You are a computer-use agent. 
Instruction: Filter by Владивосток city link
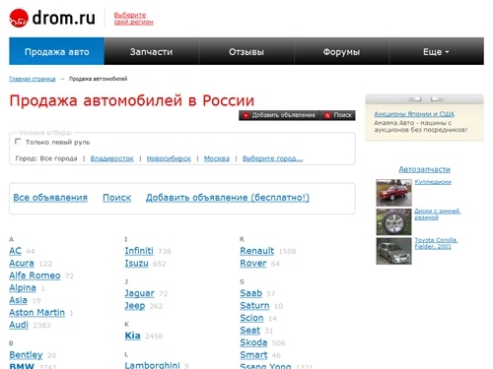(112, 158)
